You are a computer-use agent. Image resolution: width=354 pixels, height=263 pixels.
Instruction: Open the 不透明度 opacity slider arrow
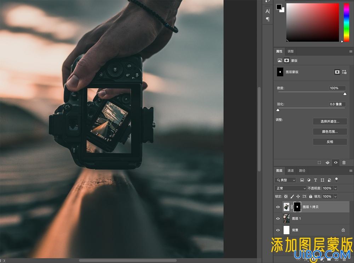(336, 188)
